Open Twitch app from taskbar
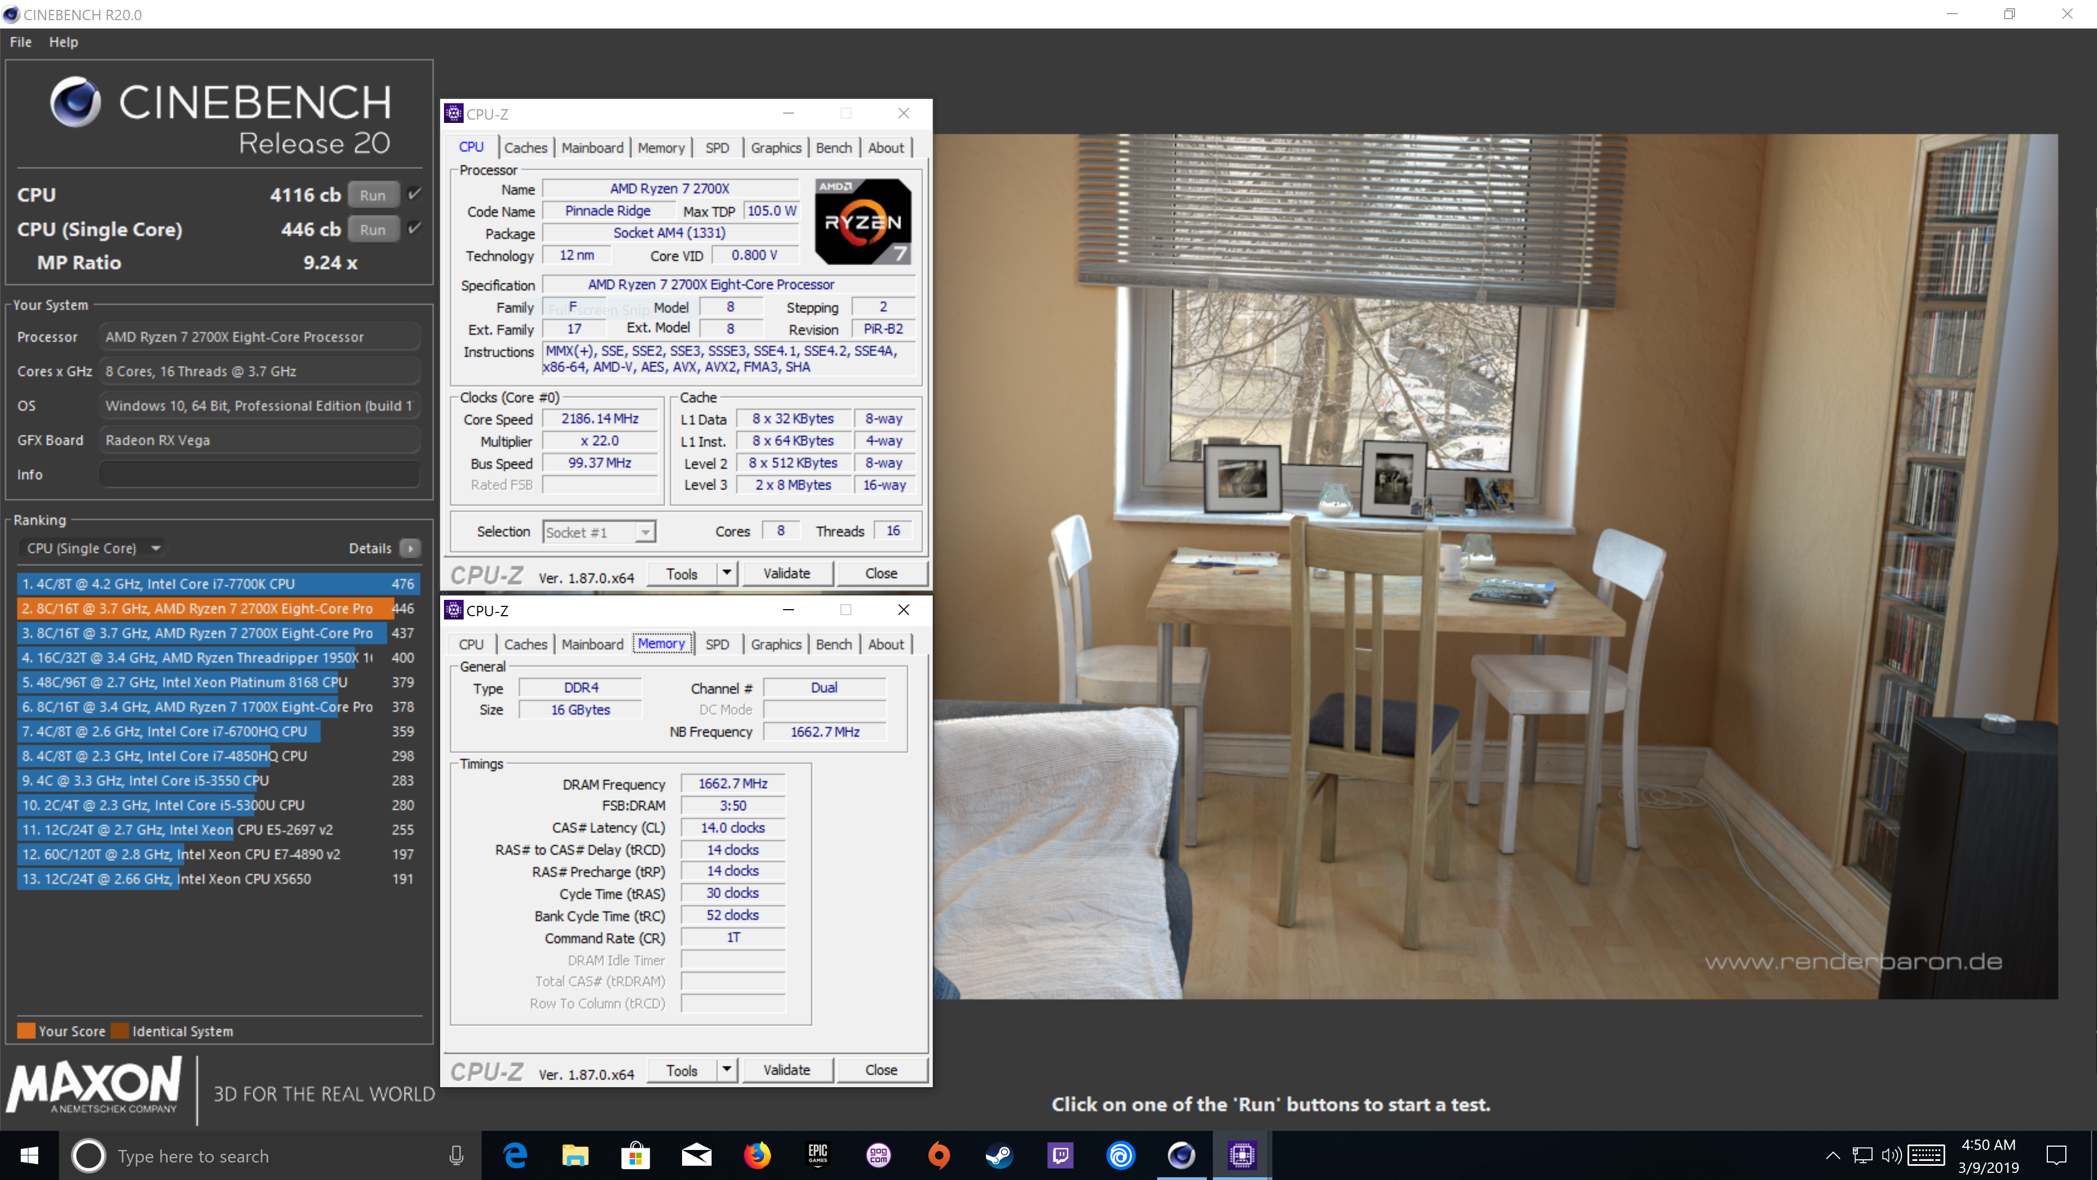The image size is (2097, 1180). tap(1060, 1155)
